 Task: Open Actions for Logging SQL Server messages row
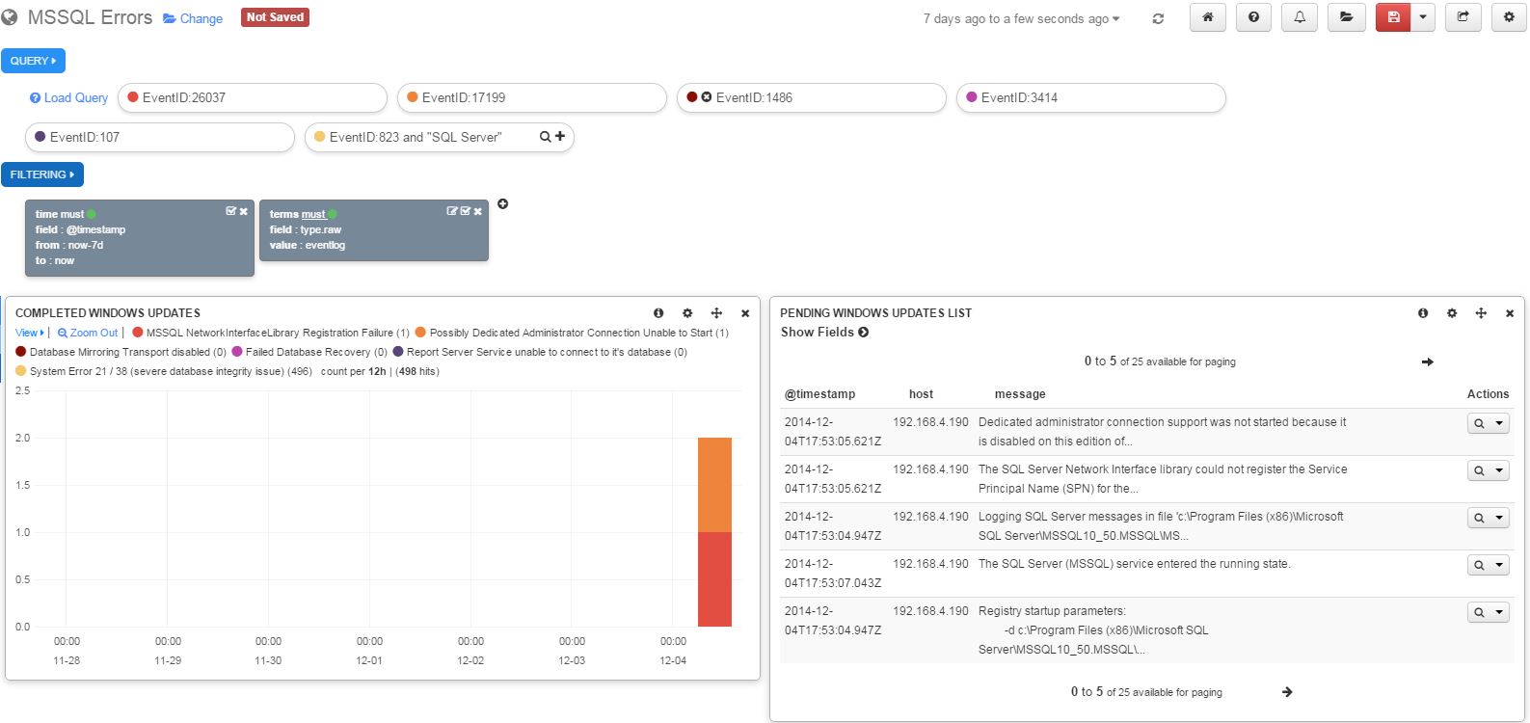pos(1489,518)
